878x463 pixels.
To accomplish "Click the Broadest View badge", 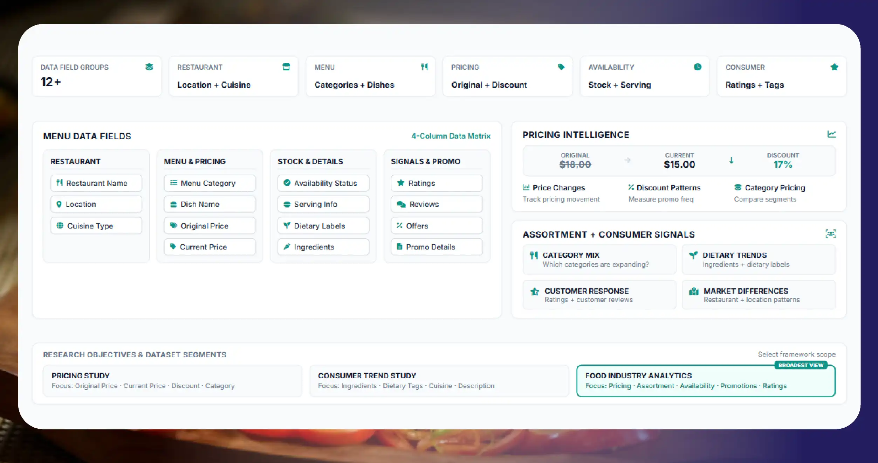I will click(801, 365).
